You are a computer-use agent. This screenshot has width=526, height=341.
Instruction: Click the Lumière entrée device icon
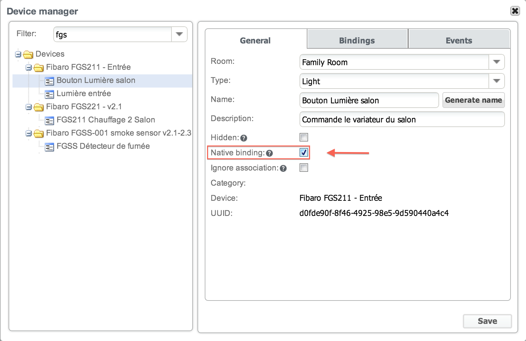click(x=49, y=94)
